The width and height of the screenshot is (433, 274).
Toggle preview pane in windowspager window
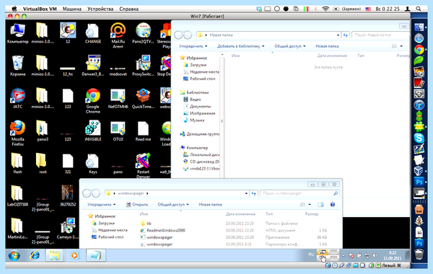pyautogui.click(x=320, y=205)
